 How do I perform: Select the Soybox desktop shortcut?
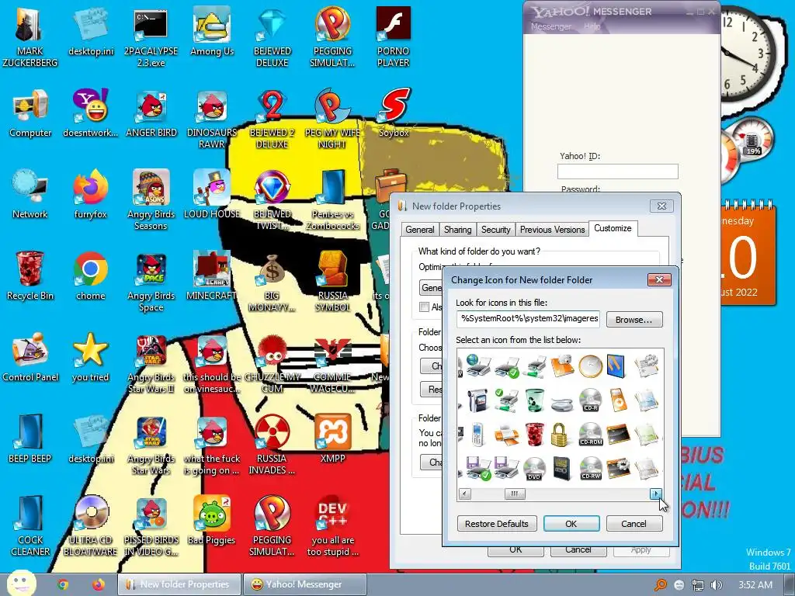point(394,113)
